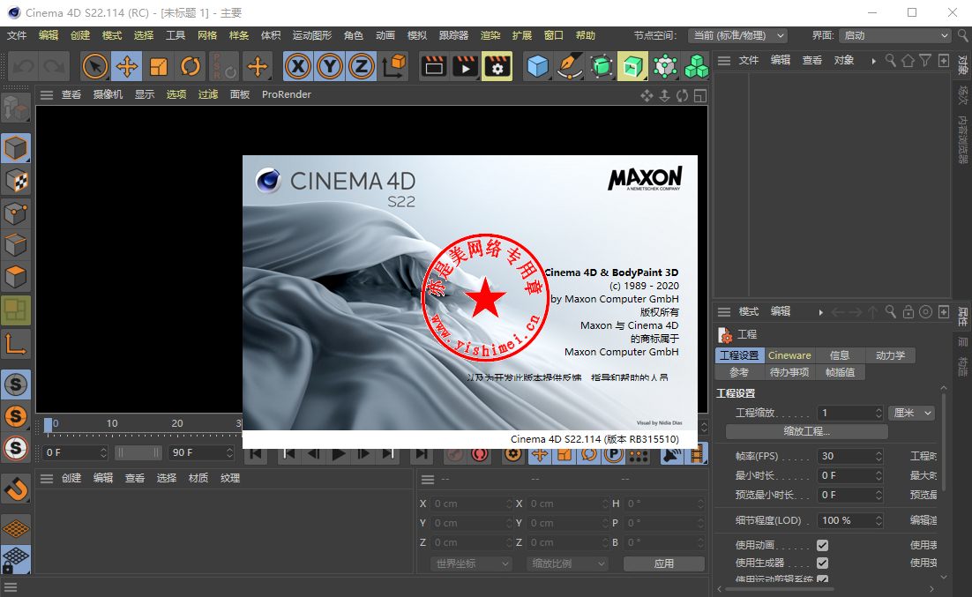Switch to Model mode in the left palette
972x597 pixels.
click(x=16, y=149)
